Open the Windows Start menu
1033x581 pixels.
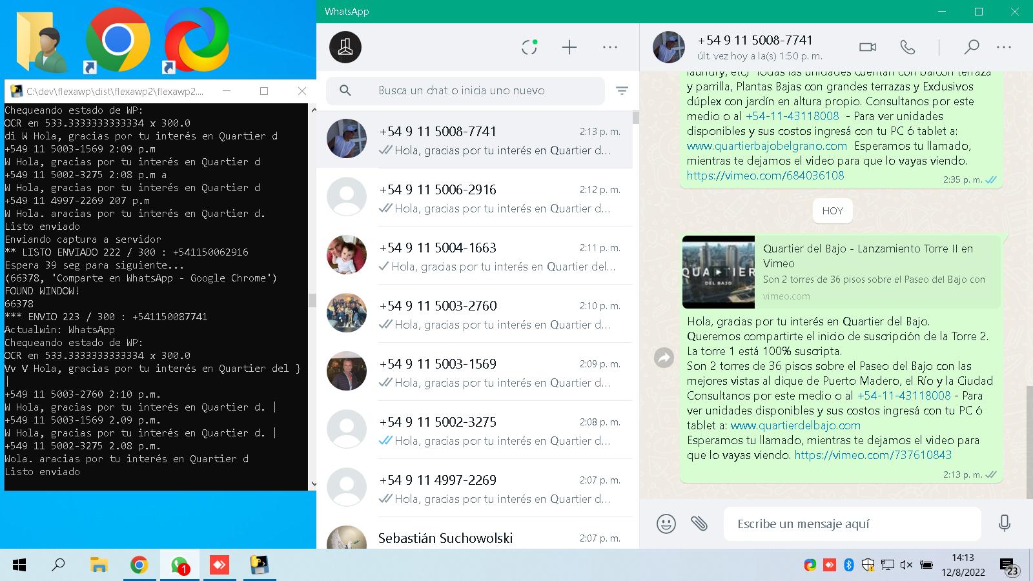pyautogui.click(x=19, y=566)
